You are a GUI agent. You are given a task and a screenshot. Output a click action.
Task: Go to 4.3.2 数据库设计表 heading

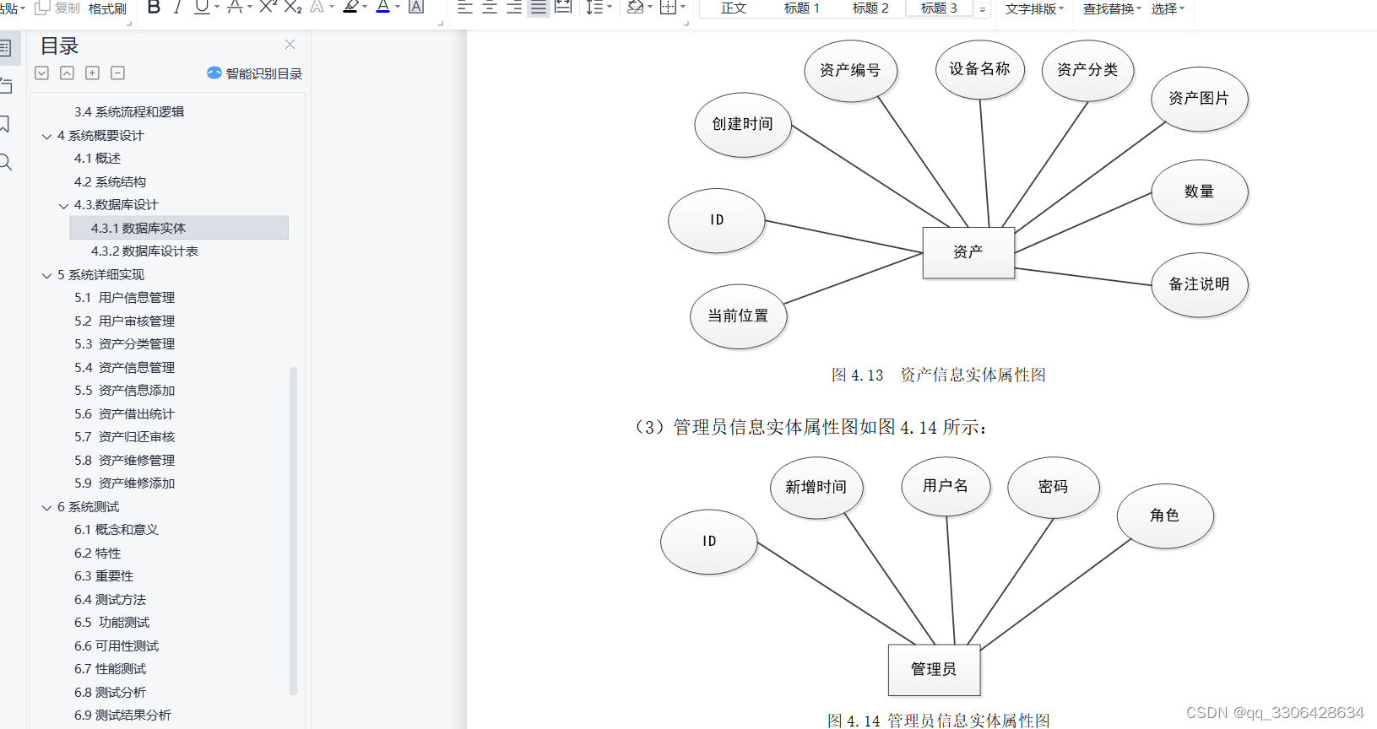click(144, 251)
